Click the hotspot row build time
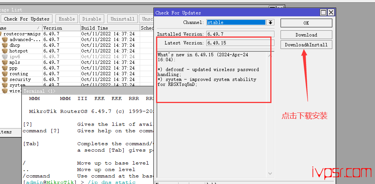 pyautogui.click(x=108, y=51)
